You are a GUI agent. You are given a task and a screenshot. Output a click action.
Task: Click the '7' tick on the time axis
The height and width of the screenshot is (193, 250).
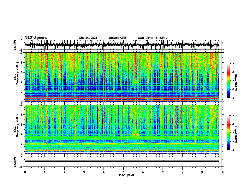(x=163, y=172)
